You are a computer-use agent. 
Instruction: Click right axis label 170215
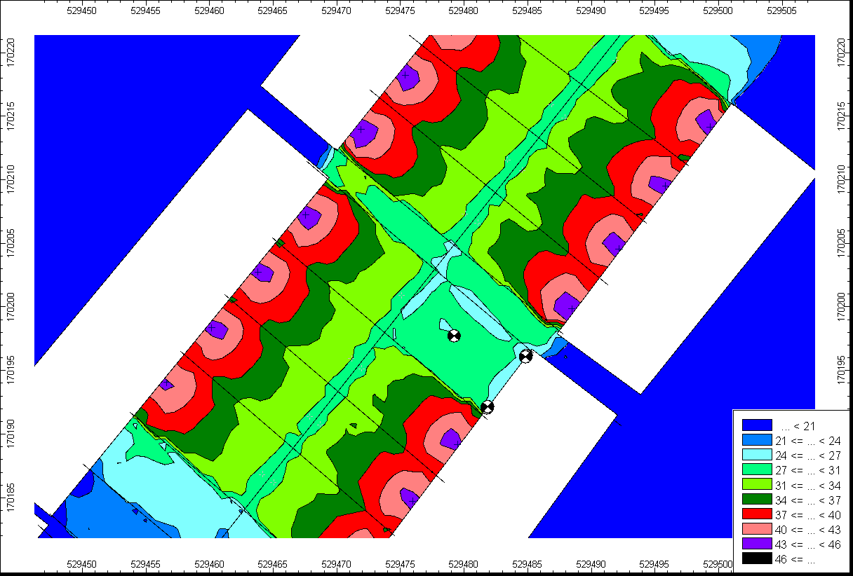pyautogui.click(x=842, y=115)
